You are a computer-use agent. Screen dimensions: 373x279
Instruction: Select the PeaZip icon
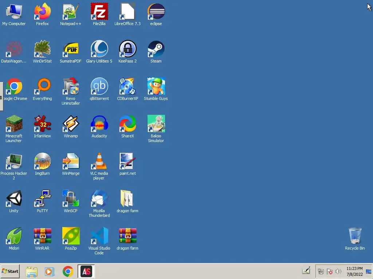coord(71,236)
